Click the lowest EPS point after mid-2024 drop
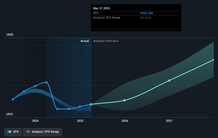The width and height of the screenshot is (218, 138). (57, 109)
